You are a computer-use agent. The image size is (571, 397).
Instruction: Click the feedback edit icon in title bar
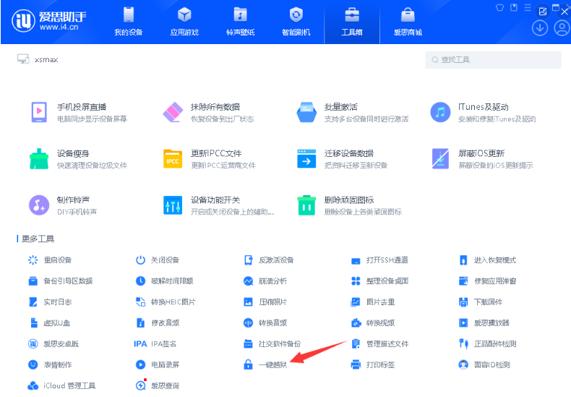(543, 12)
